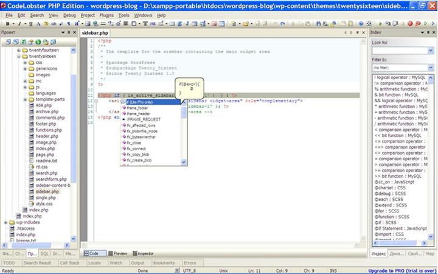This screenshot has width=438, height=274.
Task: Click project tree scroll-up arrow
Action: [x=73, y=51]
